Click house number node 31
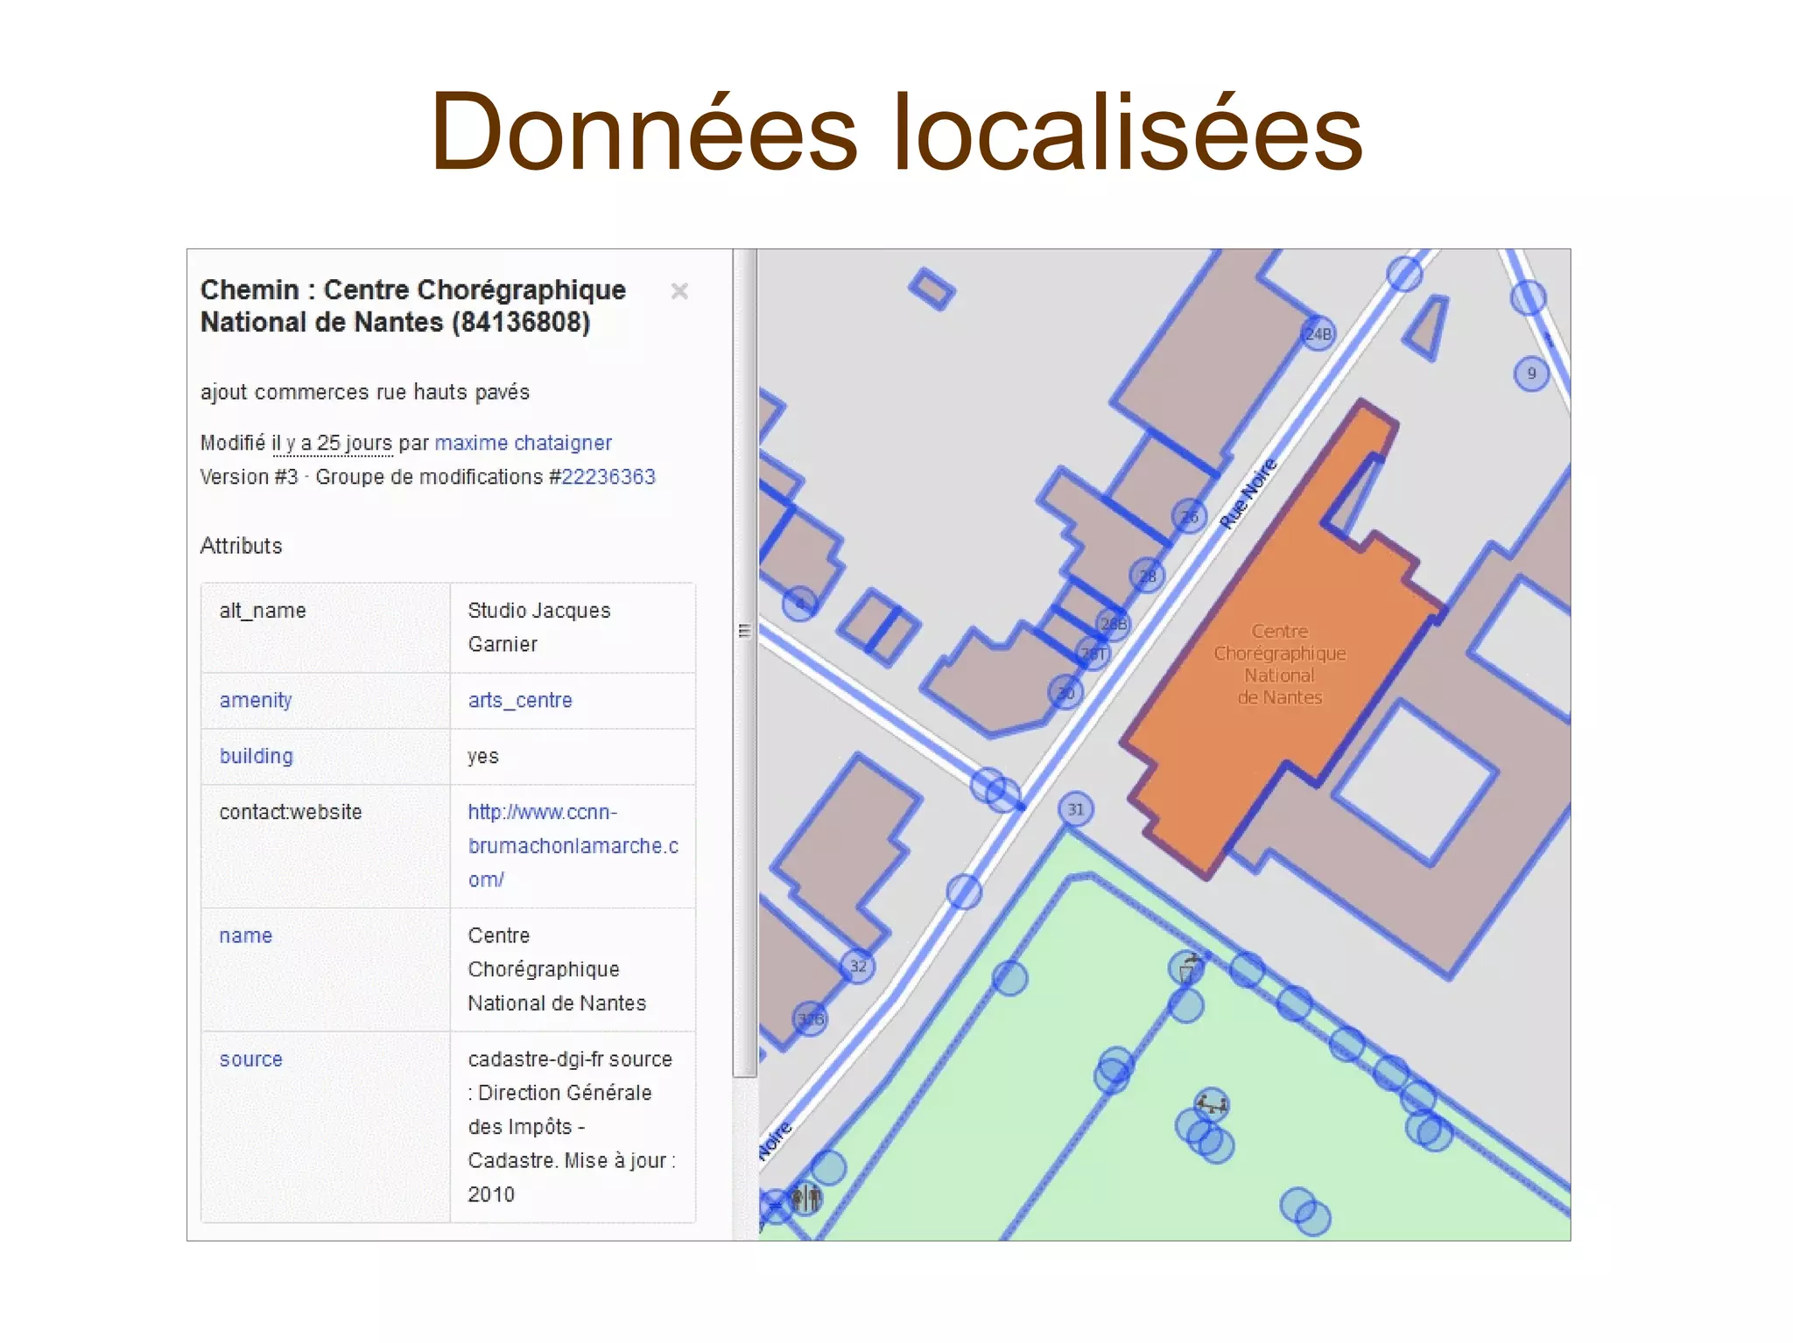The height and width of the screenshot is (1343, 1793). [x=1076, y=809]
